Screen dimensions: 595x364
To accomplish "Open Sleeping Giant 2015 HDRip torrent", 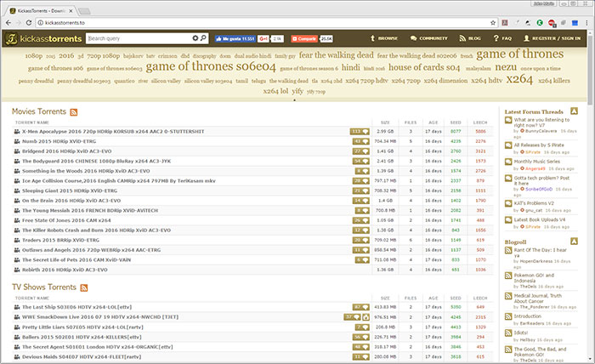I will pyautogui.click(x=70, y=191).
